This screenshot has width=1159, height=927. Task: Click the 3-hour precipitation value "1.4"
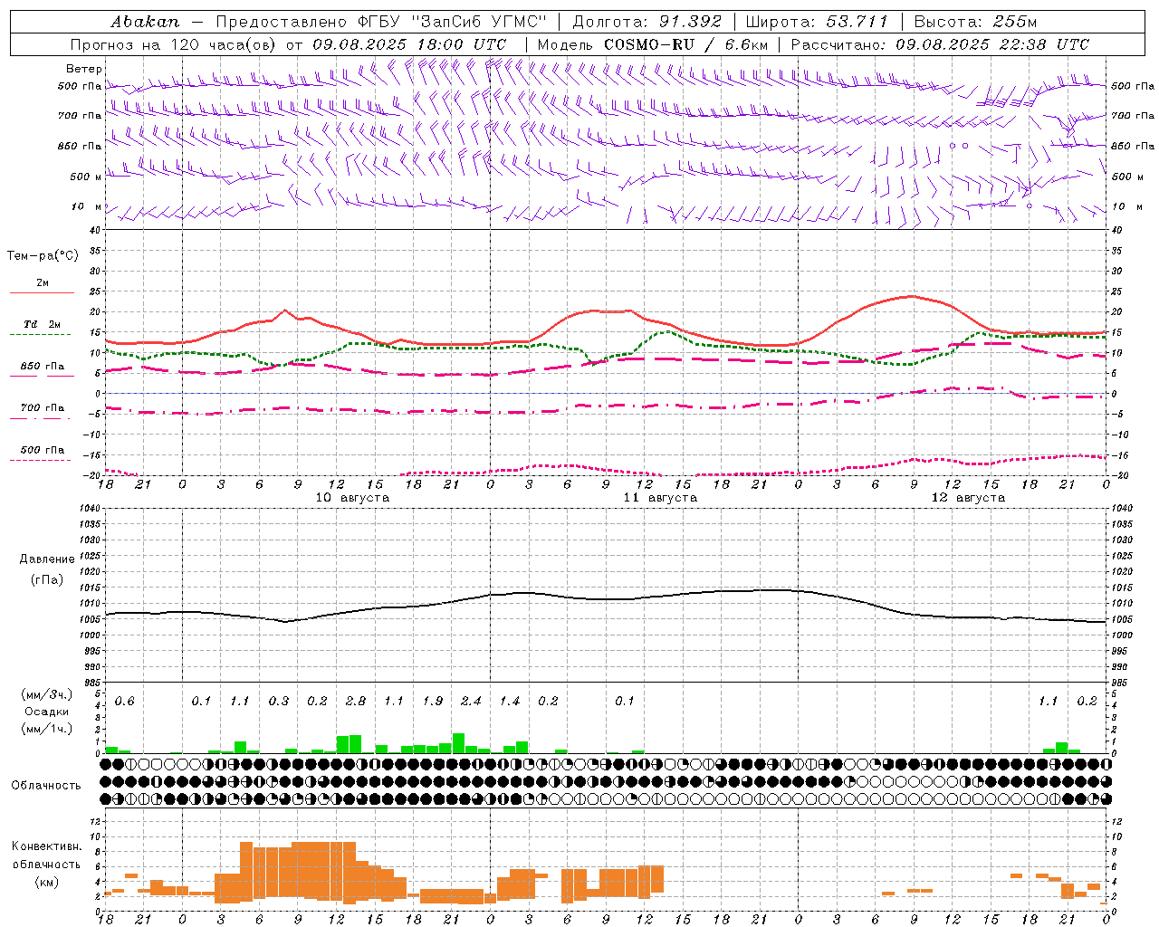pos(510,702)
